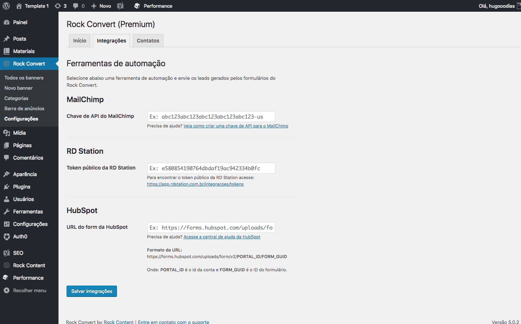
Task: Open the rdstation.com.br tokens link
Action: coord(195,184)
